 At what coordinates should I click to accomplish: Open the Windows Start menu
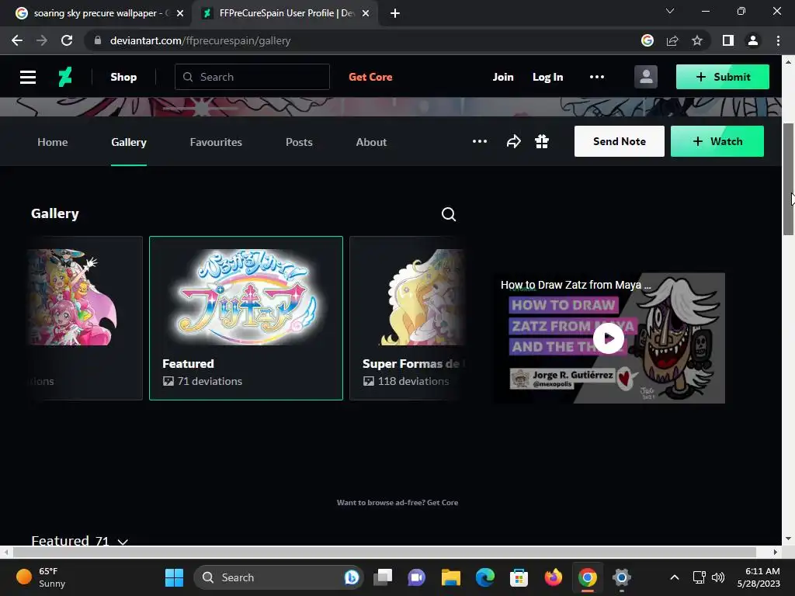point(174,577)
